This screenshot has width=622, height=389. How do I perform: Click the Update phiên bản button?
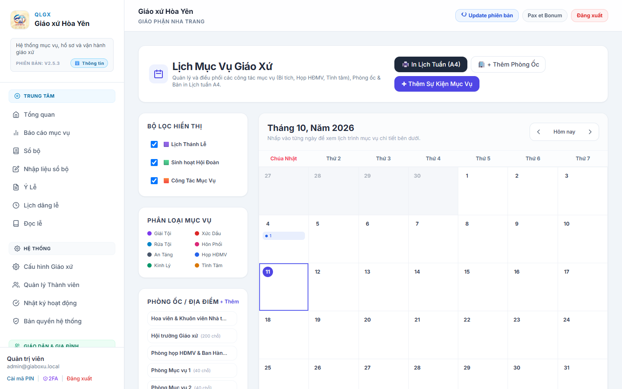pos(487,16)
